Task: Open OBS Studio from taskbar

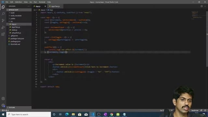Action: click(99, 114)
